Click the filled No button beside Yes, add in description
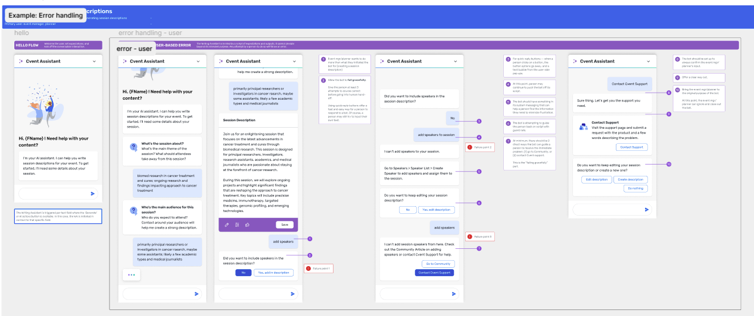Screen dimensions: 754x316 [x=243, y=273]
